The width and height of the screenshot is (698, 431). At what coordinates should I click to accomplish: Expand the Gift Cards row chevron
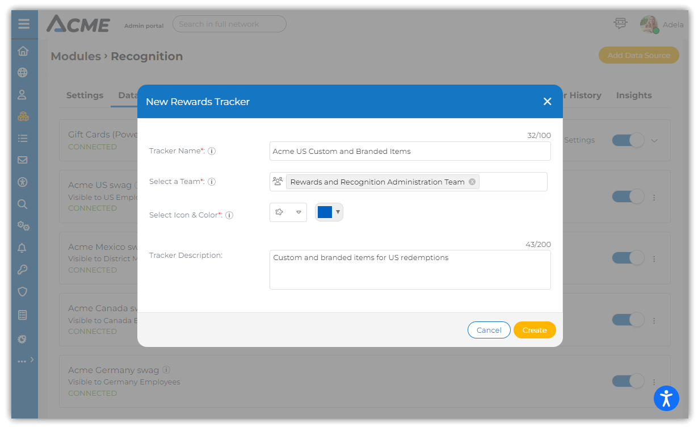click(654, 140)
